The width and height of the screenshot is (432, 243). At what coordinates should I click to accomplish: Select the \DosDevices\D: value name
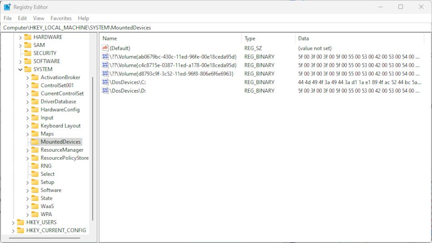(128, 91)
